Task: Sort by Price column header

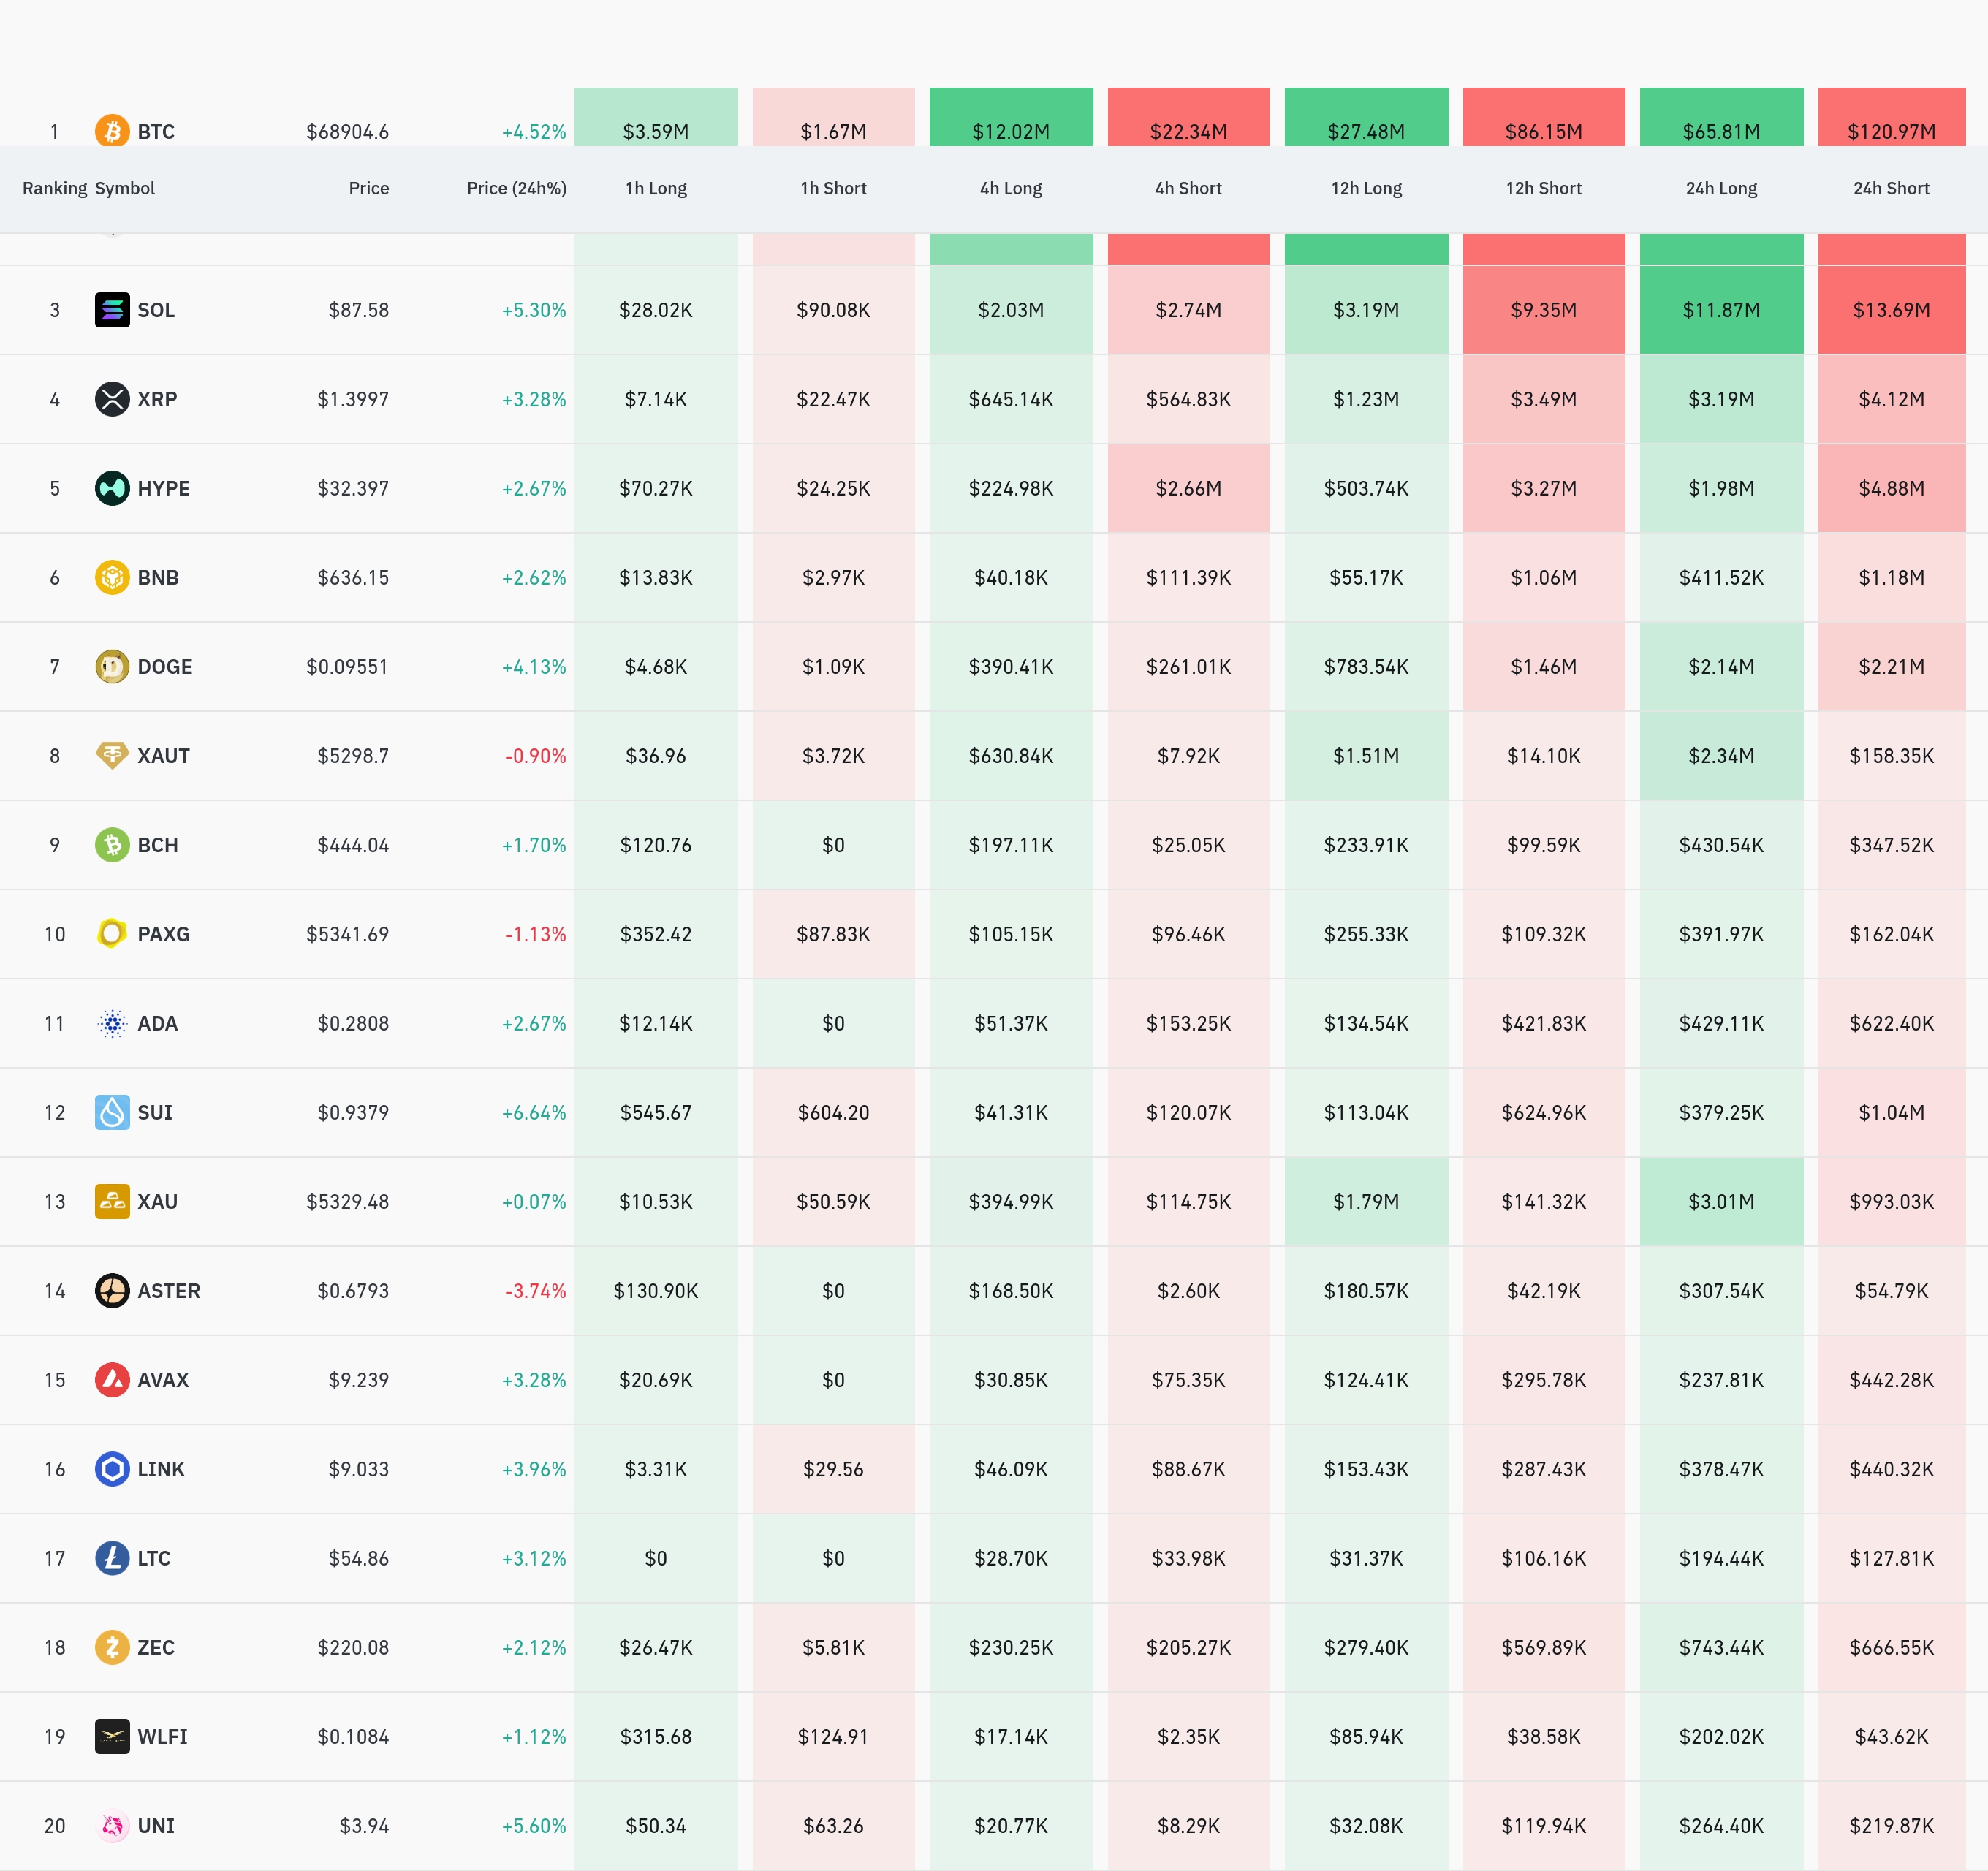Action: click(368, 188)
